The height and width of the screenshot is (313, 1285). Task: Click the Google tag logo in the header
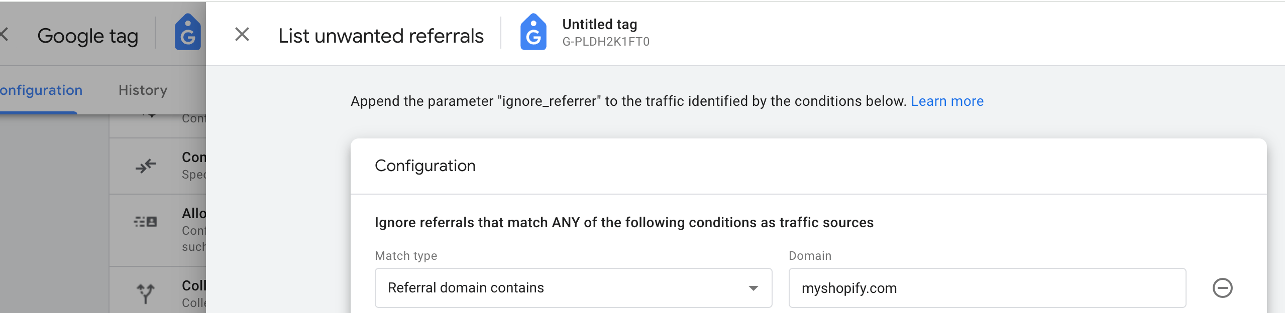[187, 35]
